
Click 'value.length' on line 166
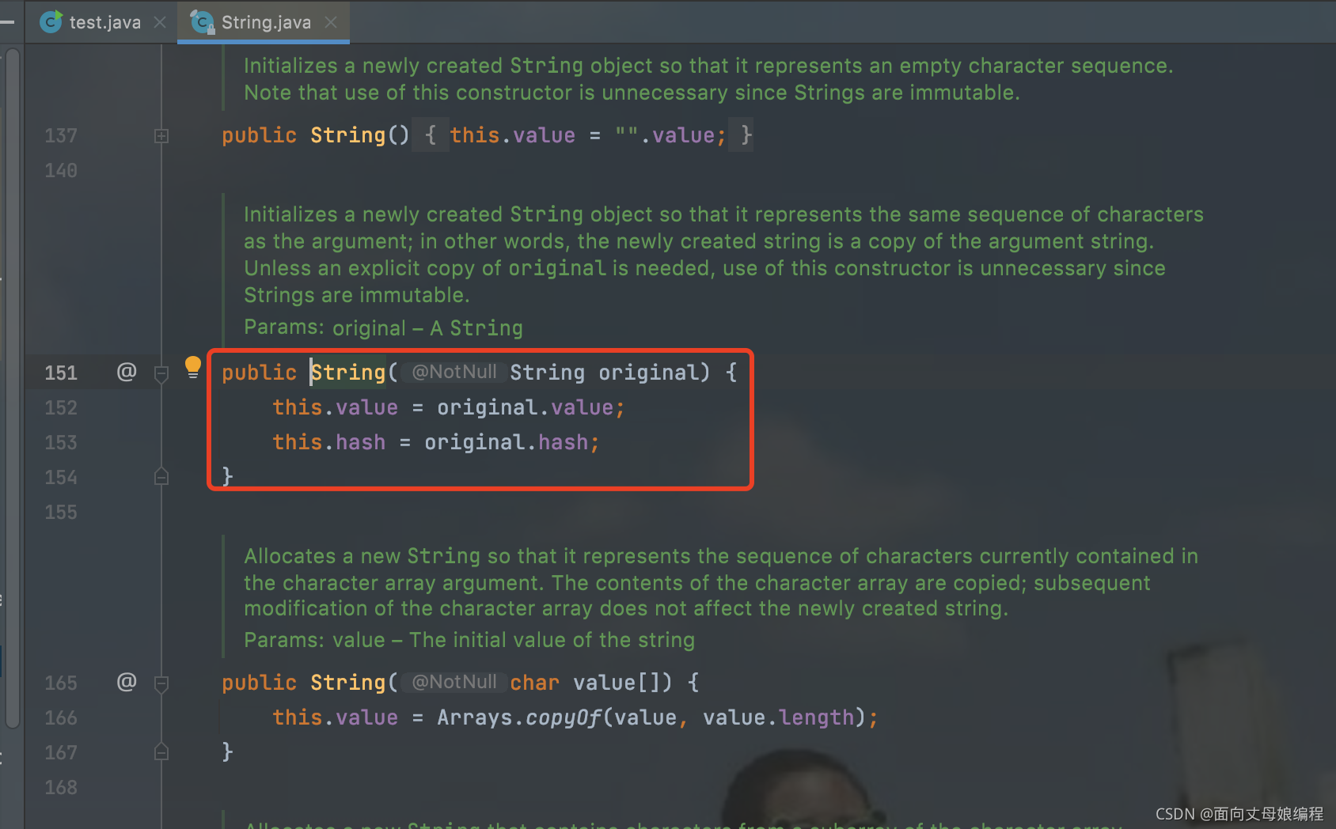(x=779, y=717)
